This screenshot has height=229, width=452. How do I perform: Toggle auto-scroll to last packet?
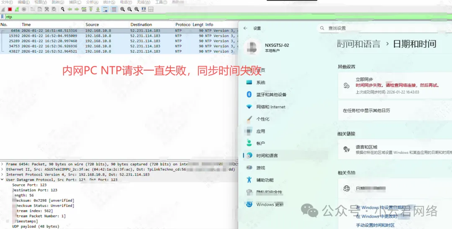click(105, 9)
